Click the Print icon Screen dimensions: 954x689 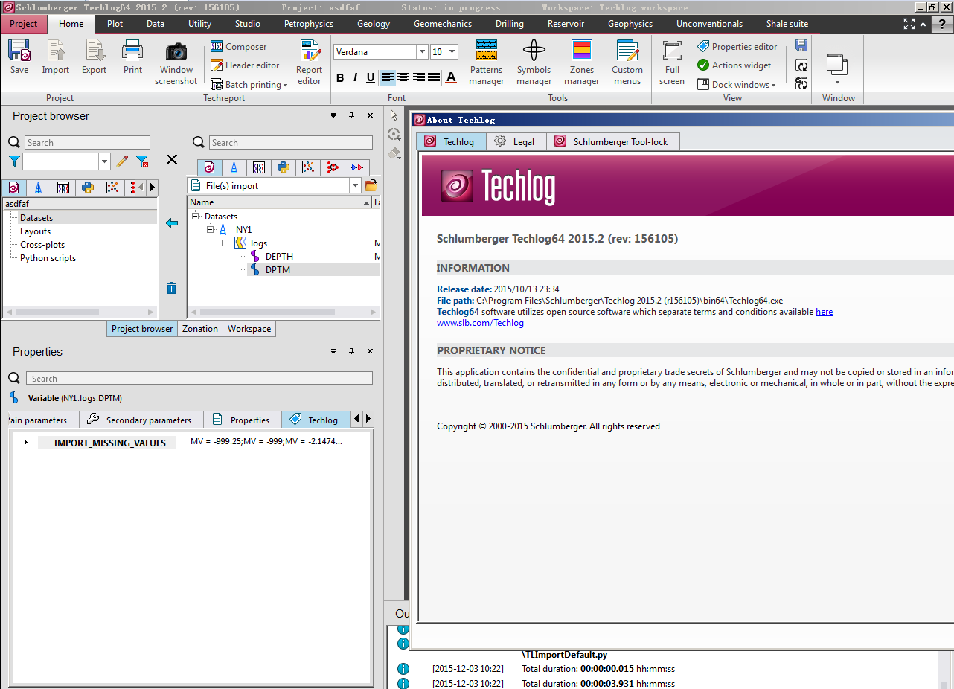pos(132,58)
